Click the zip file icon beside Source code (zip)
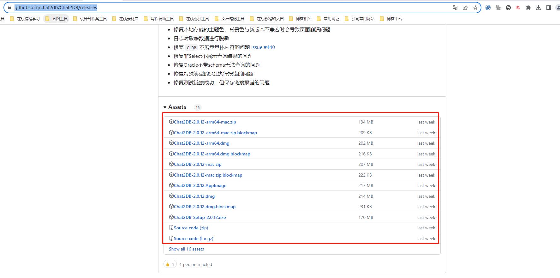 pyautogui.click(x=171, y=227)
